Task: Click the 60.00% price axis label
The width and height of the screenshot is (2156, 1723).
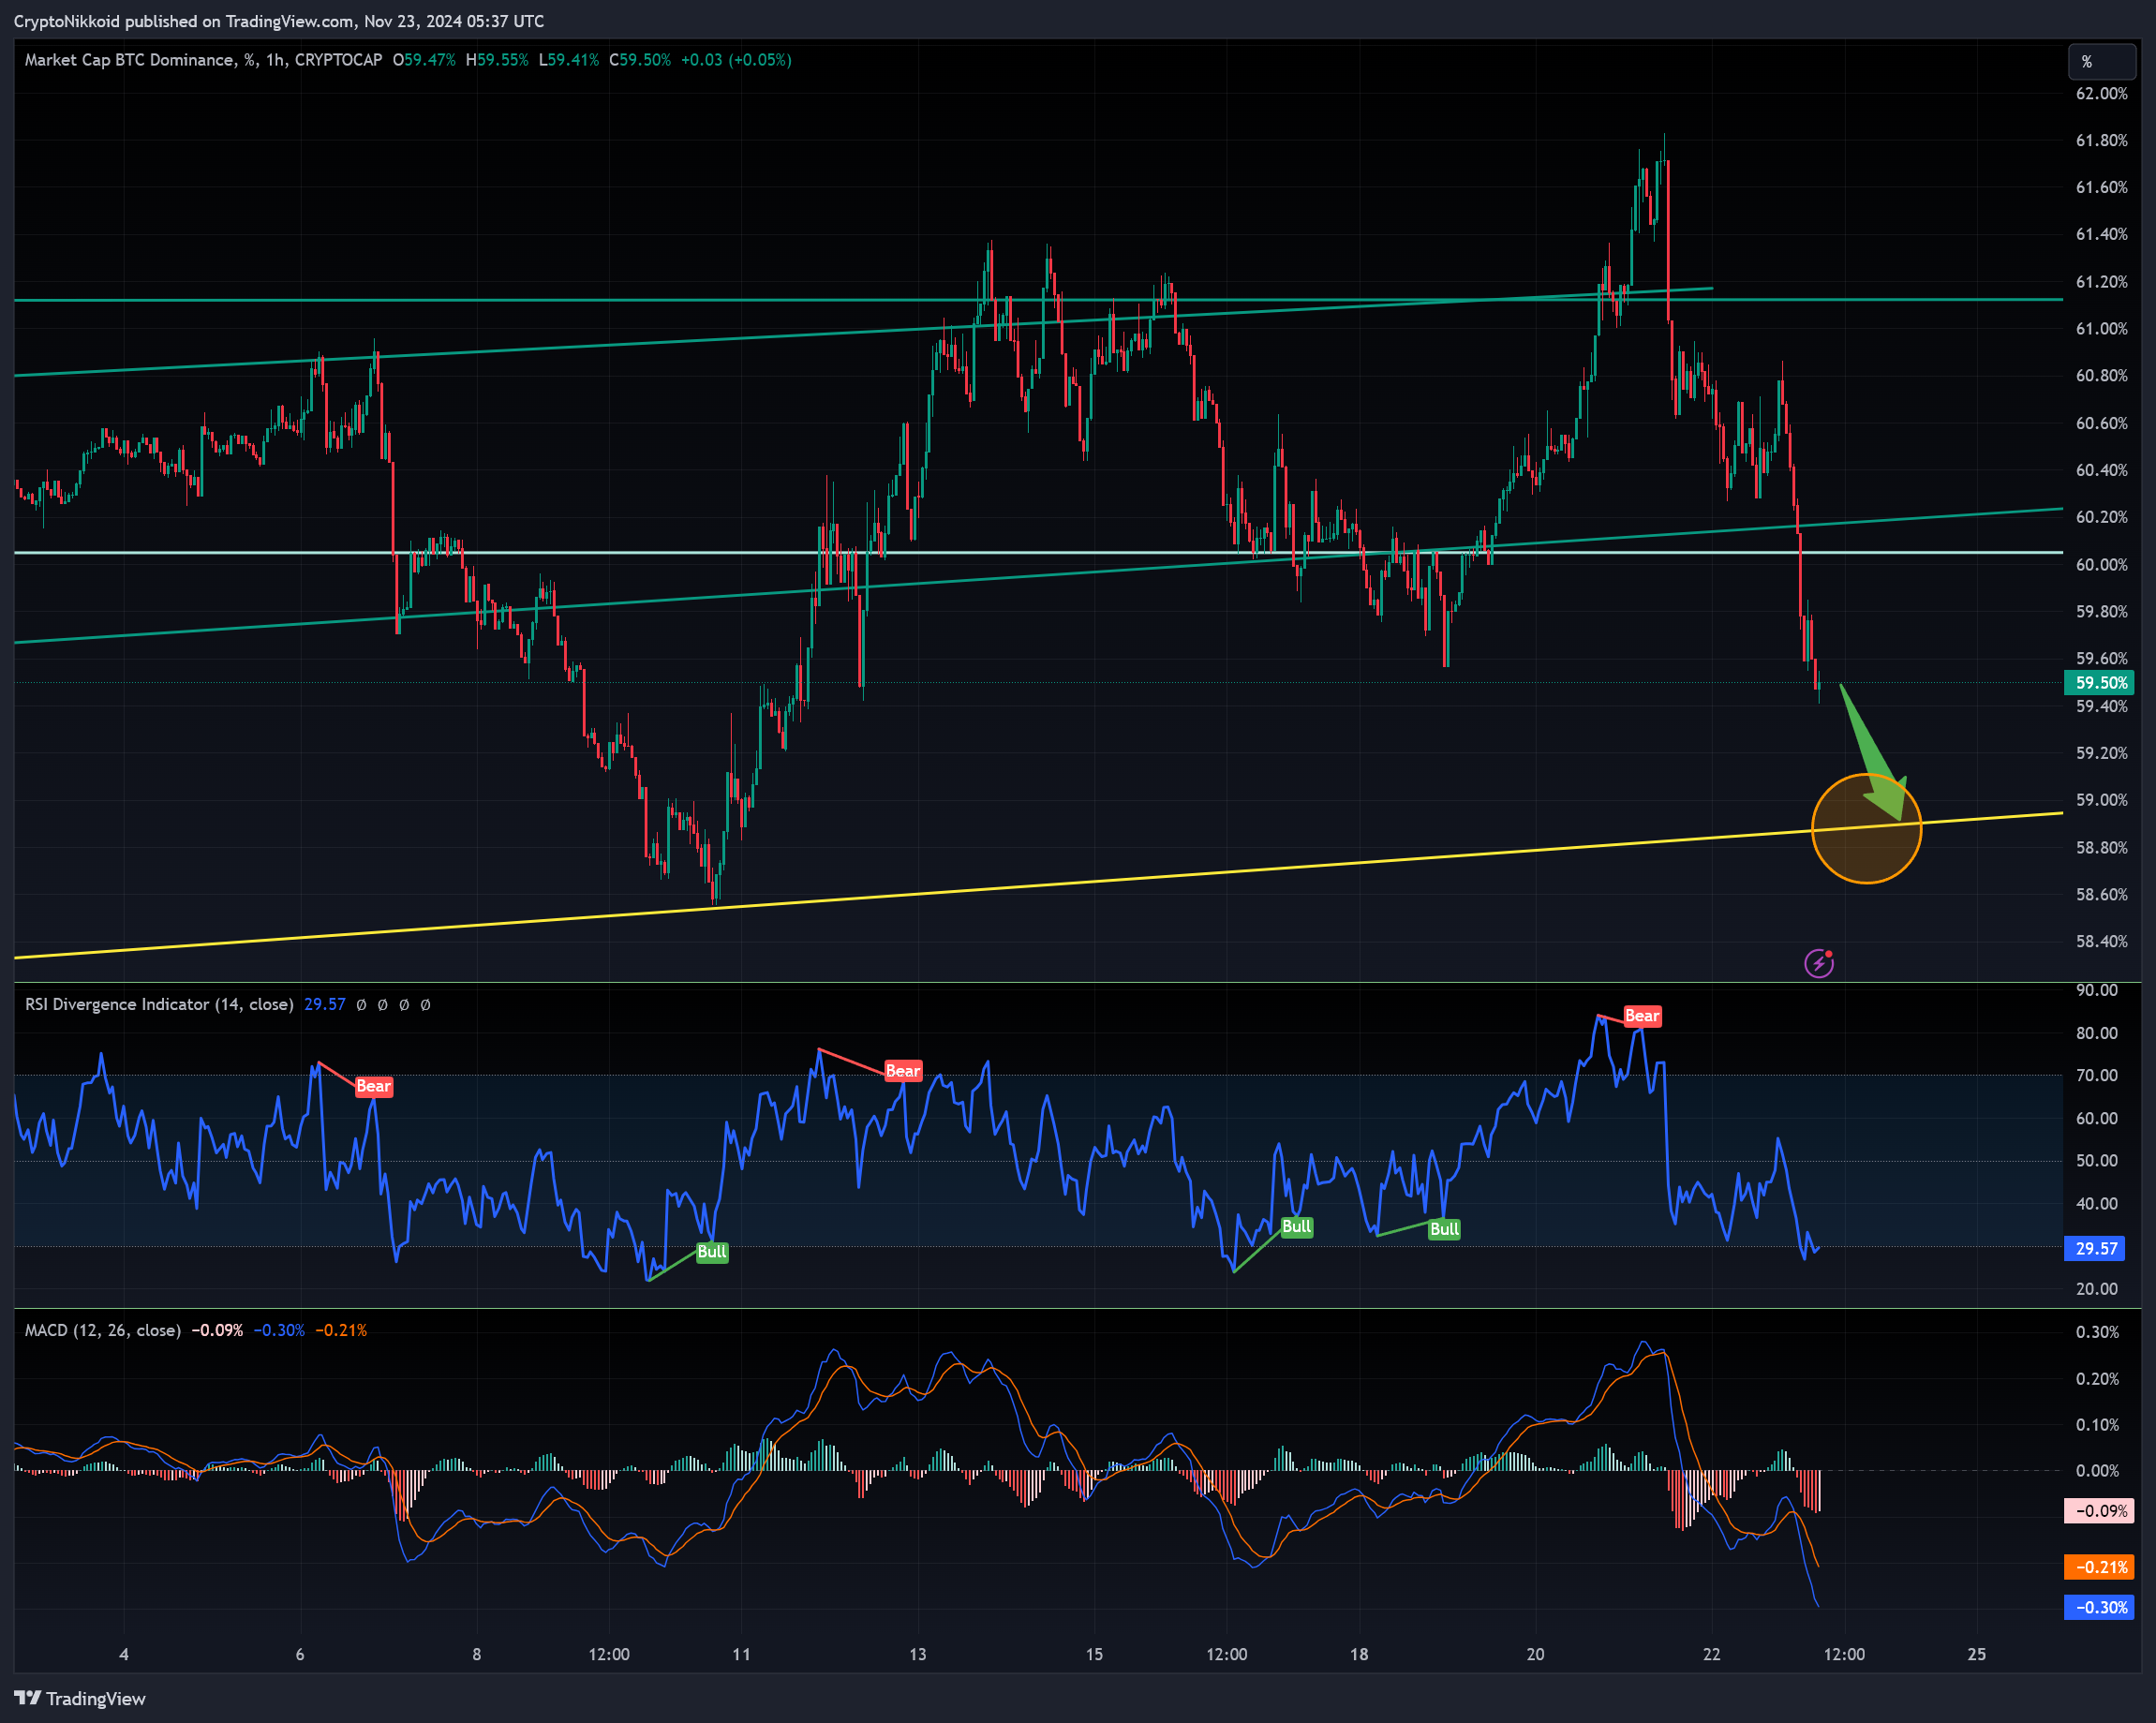Action: 2102,565
